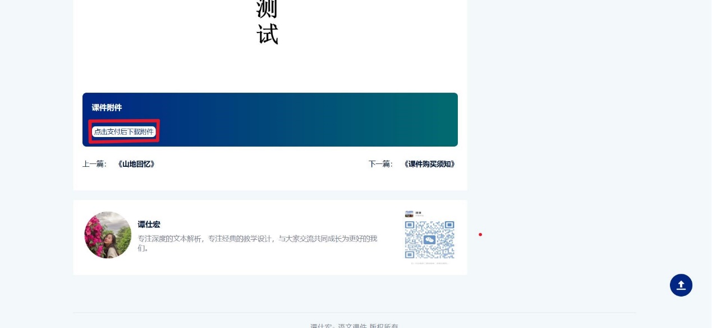Click the 下一篇 label

(x=380, y=164)
